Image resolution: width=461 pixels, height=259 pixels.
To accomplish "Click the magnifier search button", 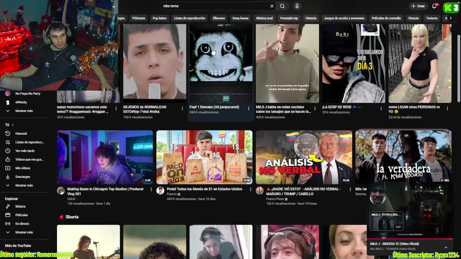I will (x=282, y=6).
